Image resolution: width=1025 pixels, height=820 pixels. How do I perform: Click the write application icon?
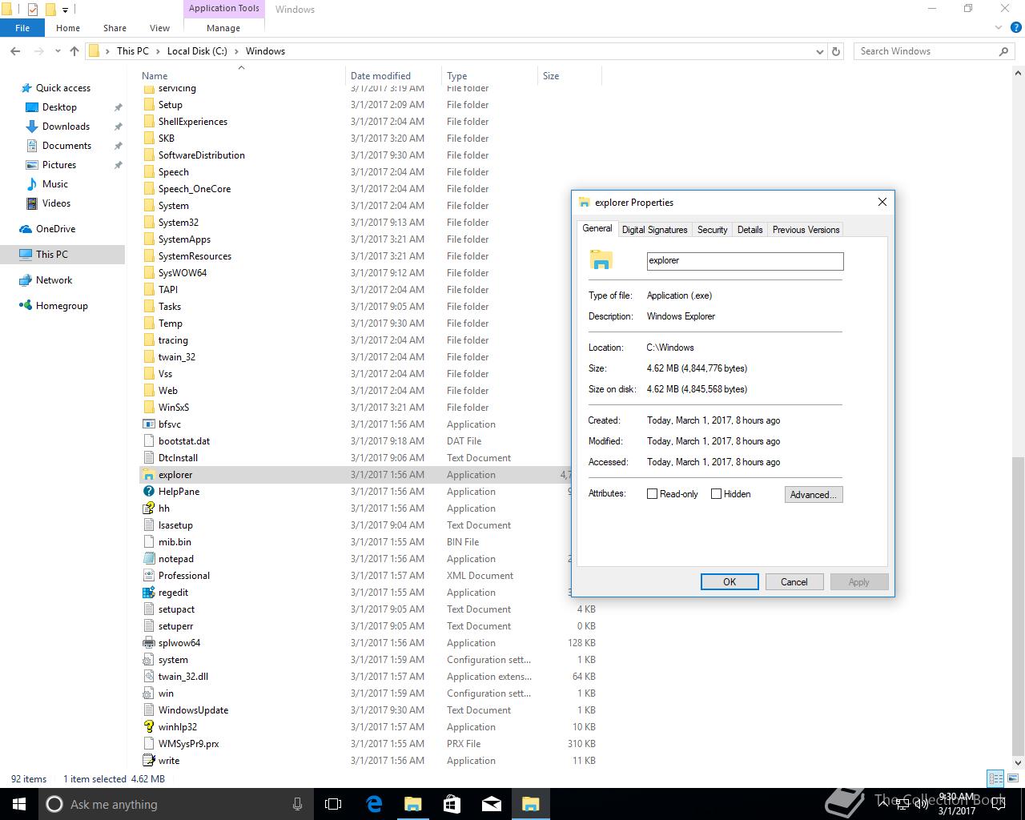tap(149, 761)
